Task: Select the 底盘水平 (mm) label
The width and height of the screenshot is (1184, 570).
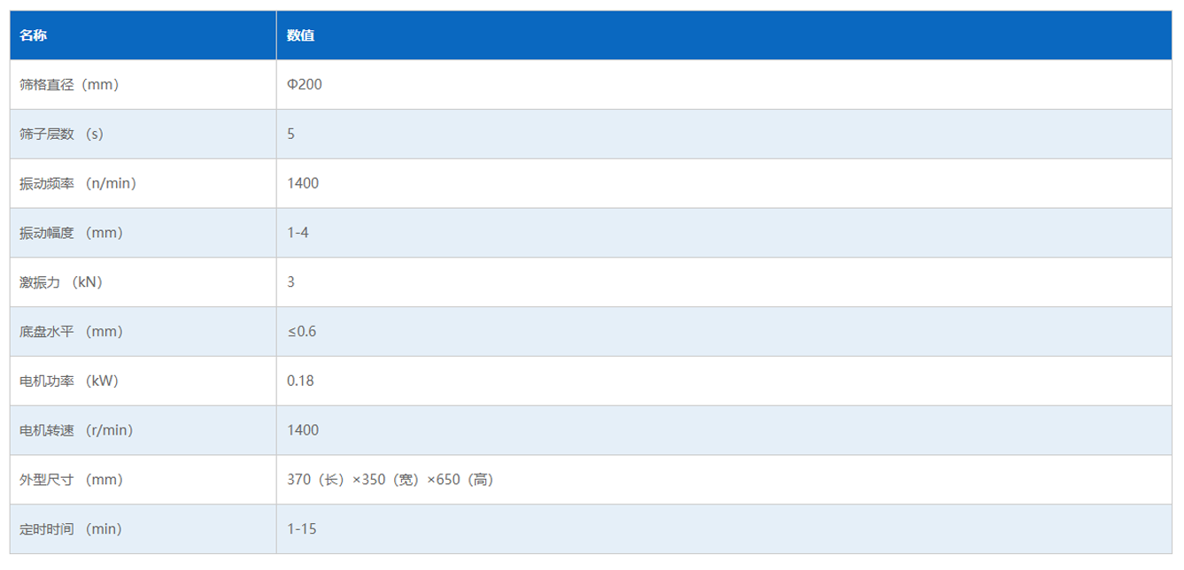Action: click(71, 332)
